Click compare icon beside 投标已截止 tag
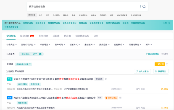 (x=120, y=98)
